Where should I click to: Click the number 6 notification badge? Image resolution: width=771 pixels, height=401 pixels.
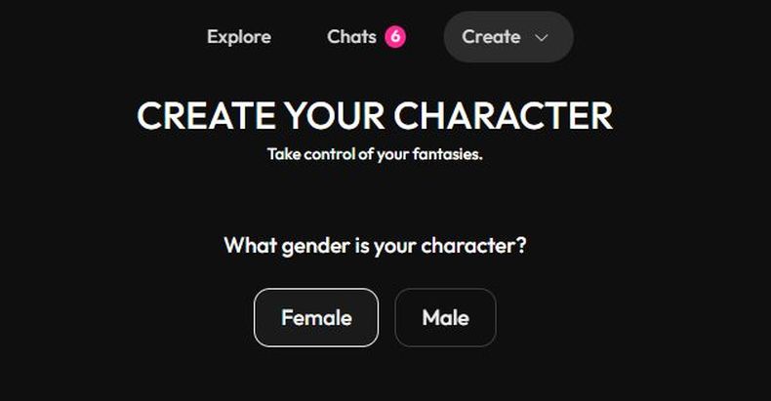coord(394,37)
